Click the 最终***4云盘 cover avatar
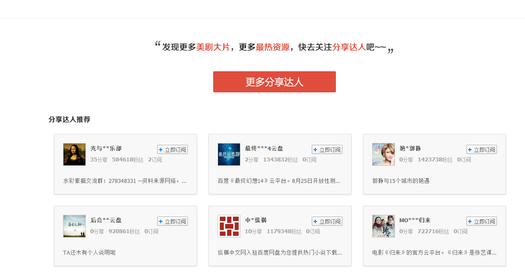The width and height of the screenshot is (525, 280). pyautogui.click(x=229, y=154)
